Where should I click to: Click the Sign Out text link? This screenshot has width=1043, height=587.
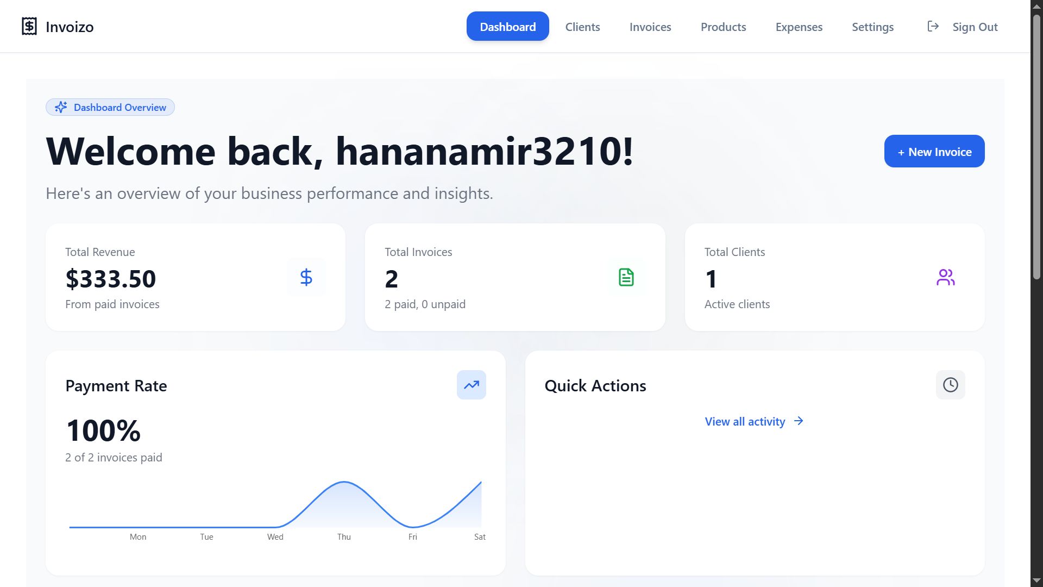975,27
